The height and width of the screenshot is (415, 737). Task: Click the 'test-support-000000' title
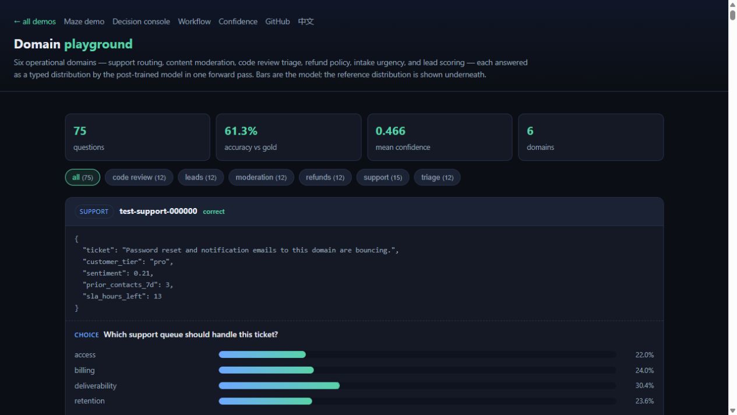point(158,211)
